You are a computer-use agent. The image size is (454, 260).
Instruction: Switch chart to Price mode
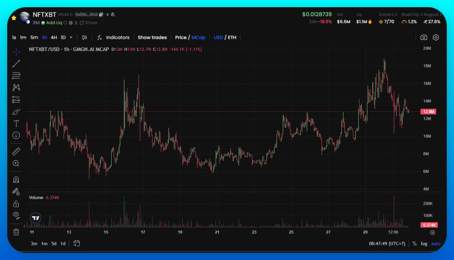181,37
